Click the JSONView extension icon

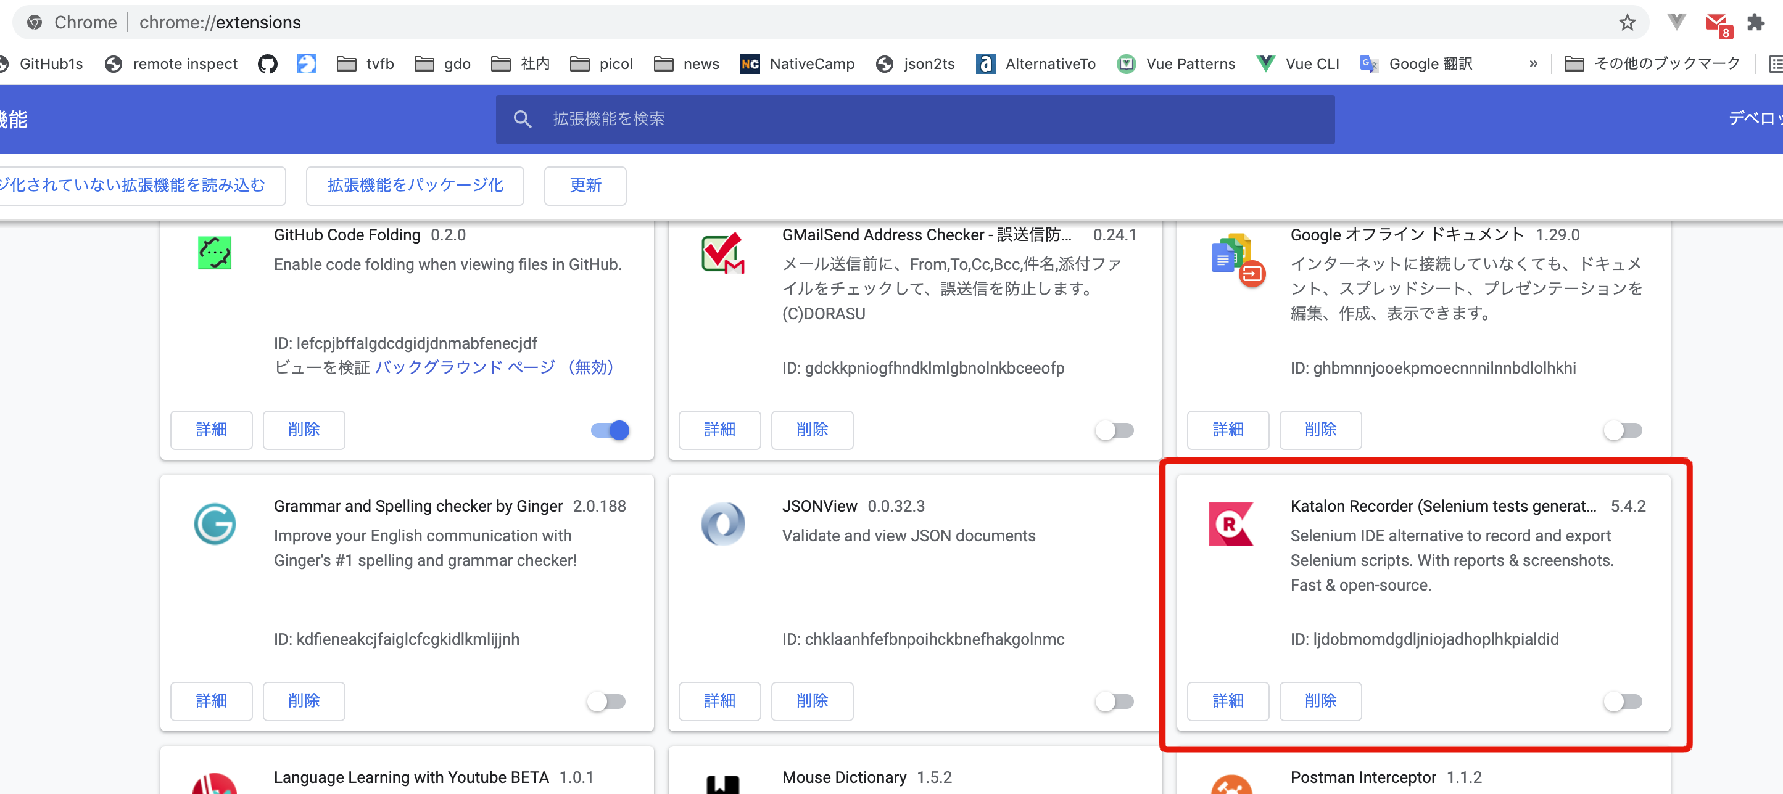(x=722, y=523)
